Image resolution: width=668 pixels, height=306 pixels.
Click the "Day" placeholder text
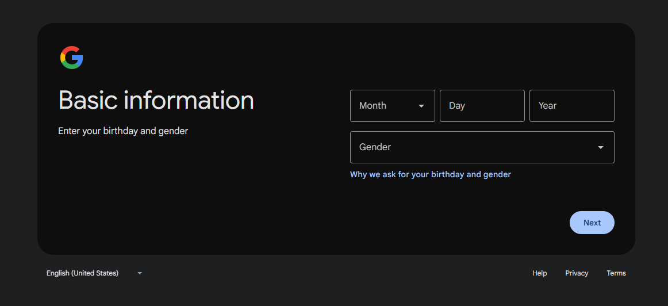(456, 106)
